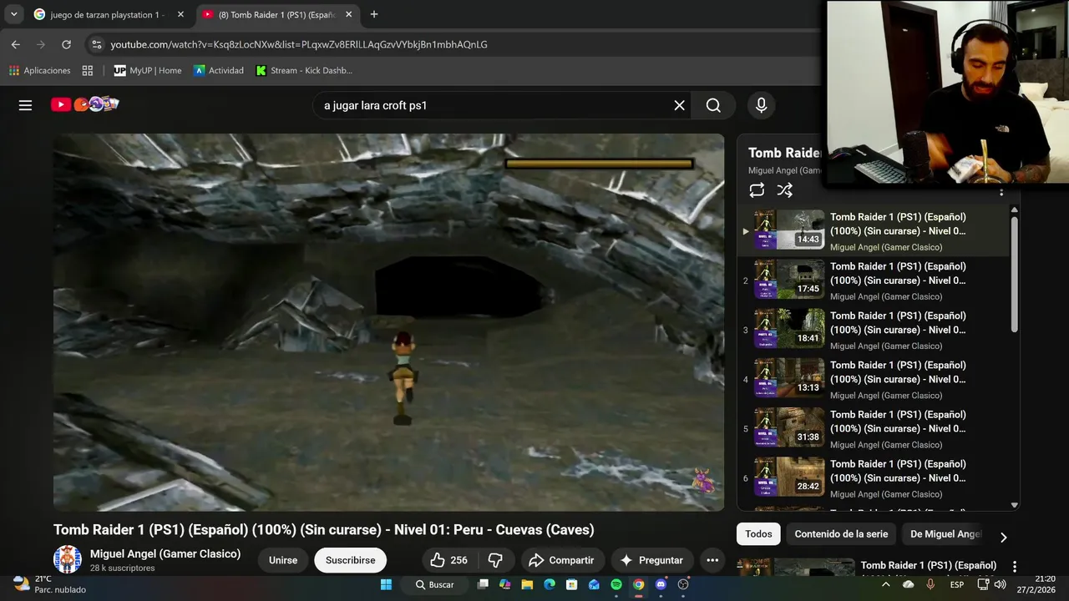Open playlist options three-dot menu
This screenshot has height=601, width=1069.
point(1001,192)
